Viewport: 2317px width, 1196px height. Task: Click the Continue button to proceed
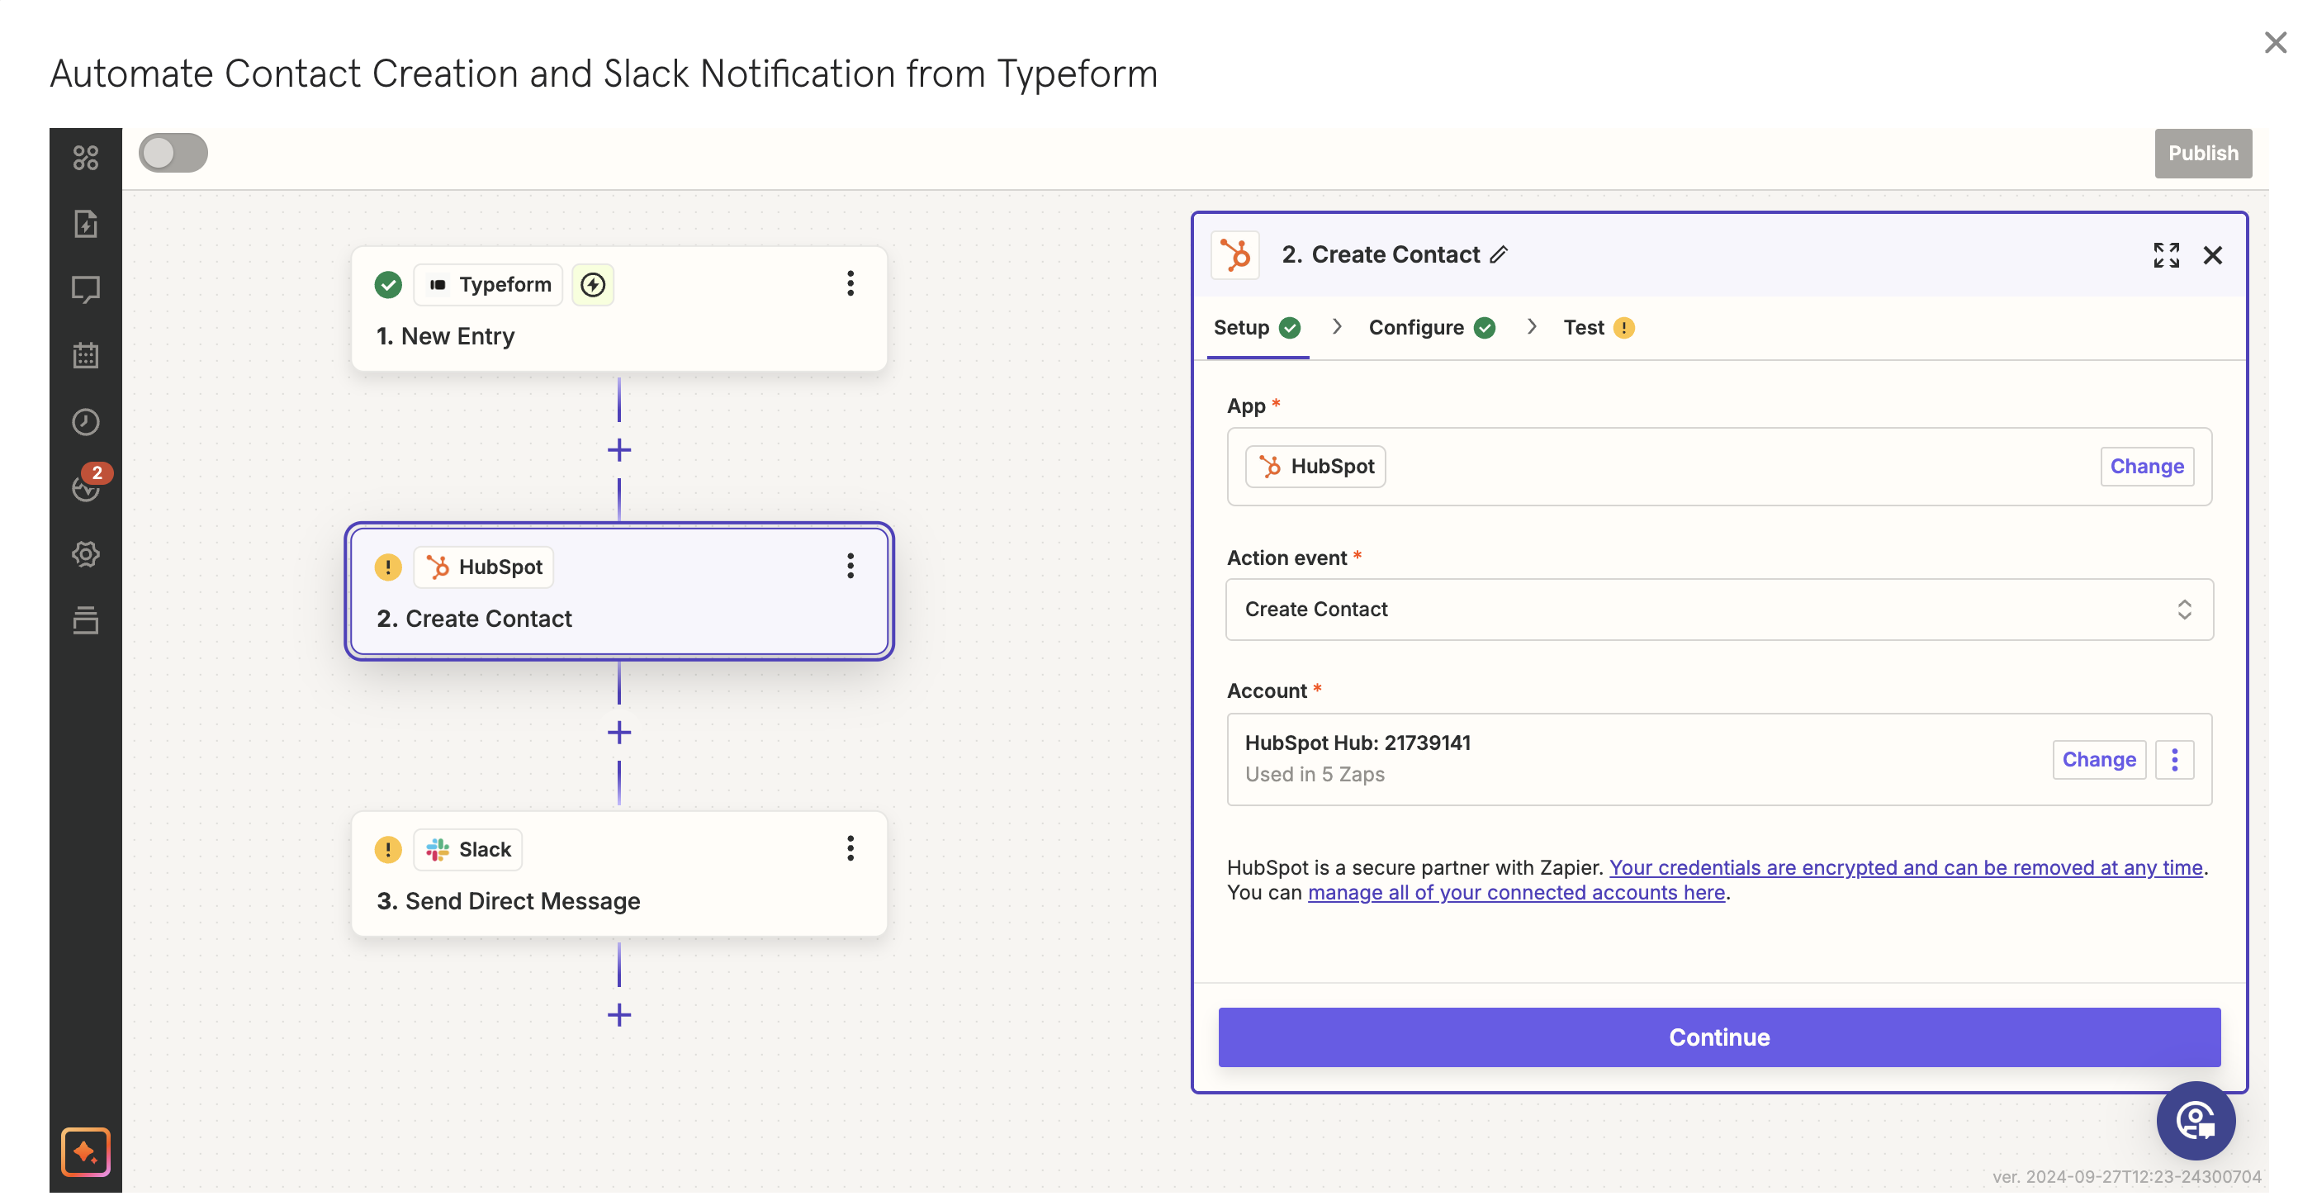[x=1719, y=1036]
